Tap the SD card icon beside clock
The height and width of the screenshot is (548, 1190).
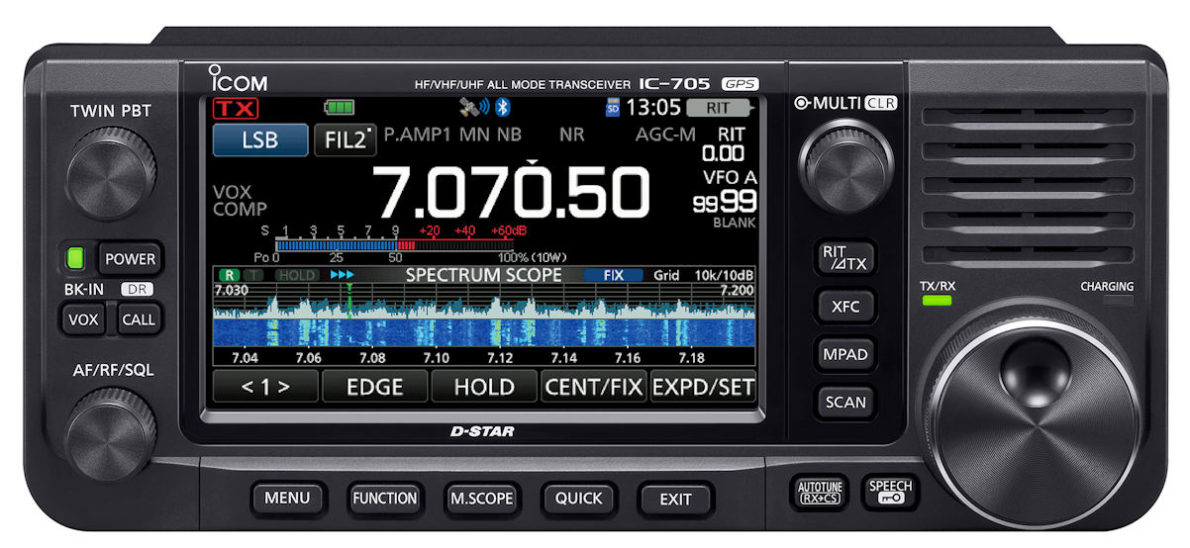click(x=613, y=107)
